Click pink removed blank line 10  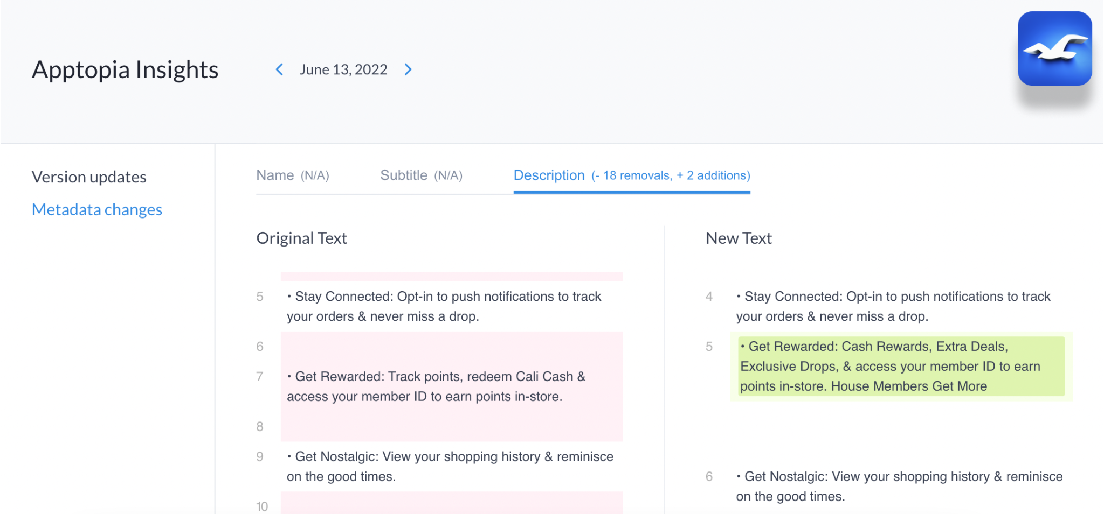[x=451, y=504]
